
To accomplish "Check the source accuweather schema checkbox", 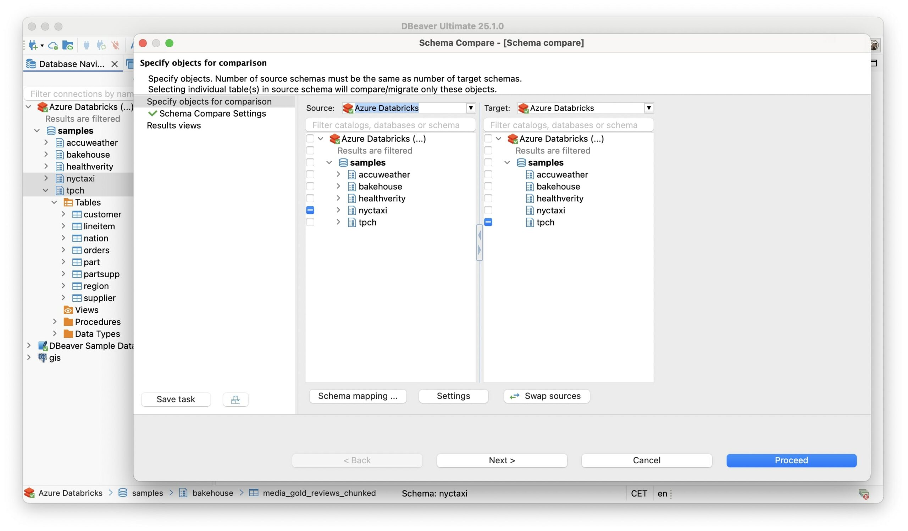I will point(310,175).
